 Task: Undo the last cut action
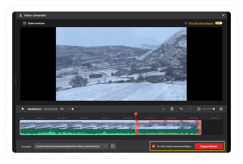point(181,109)
